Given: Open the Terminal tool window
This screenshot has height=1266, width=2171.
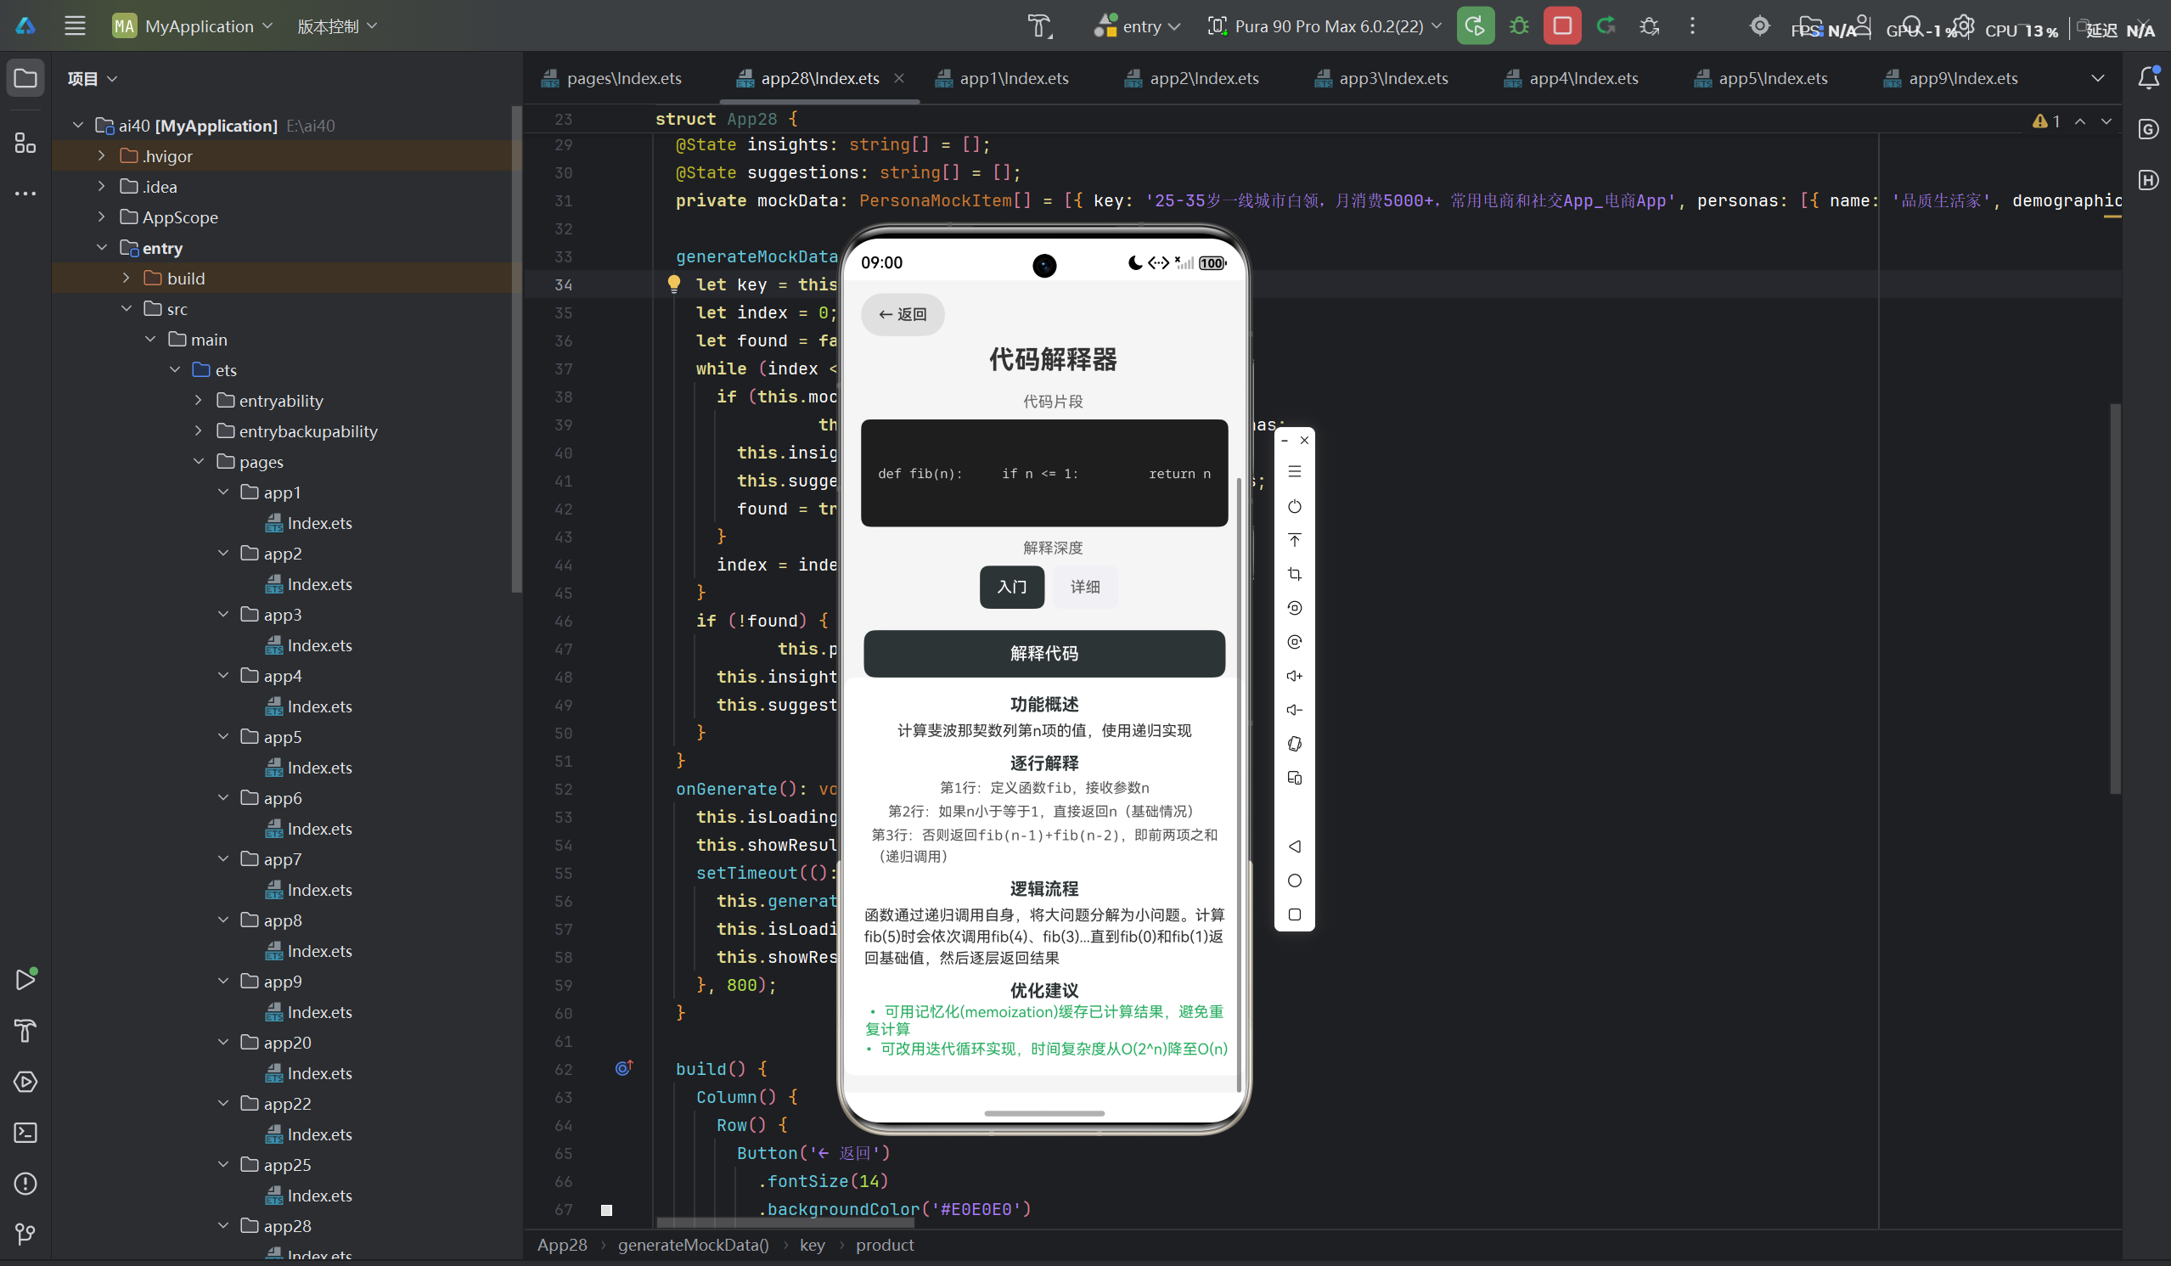Looking at the screenshot, I should tap(25, 1133).
